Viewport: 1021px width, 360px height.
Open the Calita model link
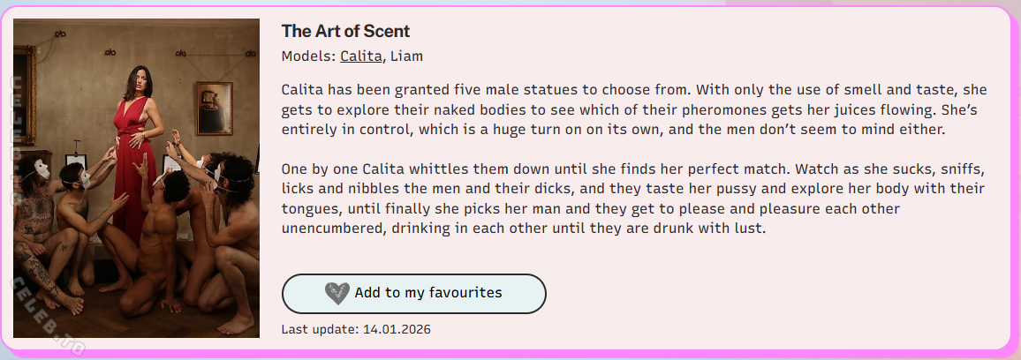360,56
